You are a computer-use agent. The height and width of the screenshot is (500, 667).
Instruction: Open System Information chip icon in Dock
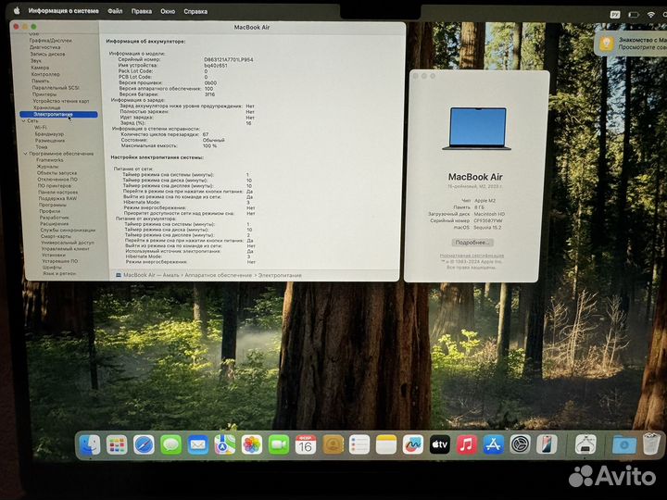tap(585, 445)
